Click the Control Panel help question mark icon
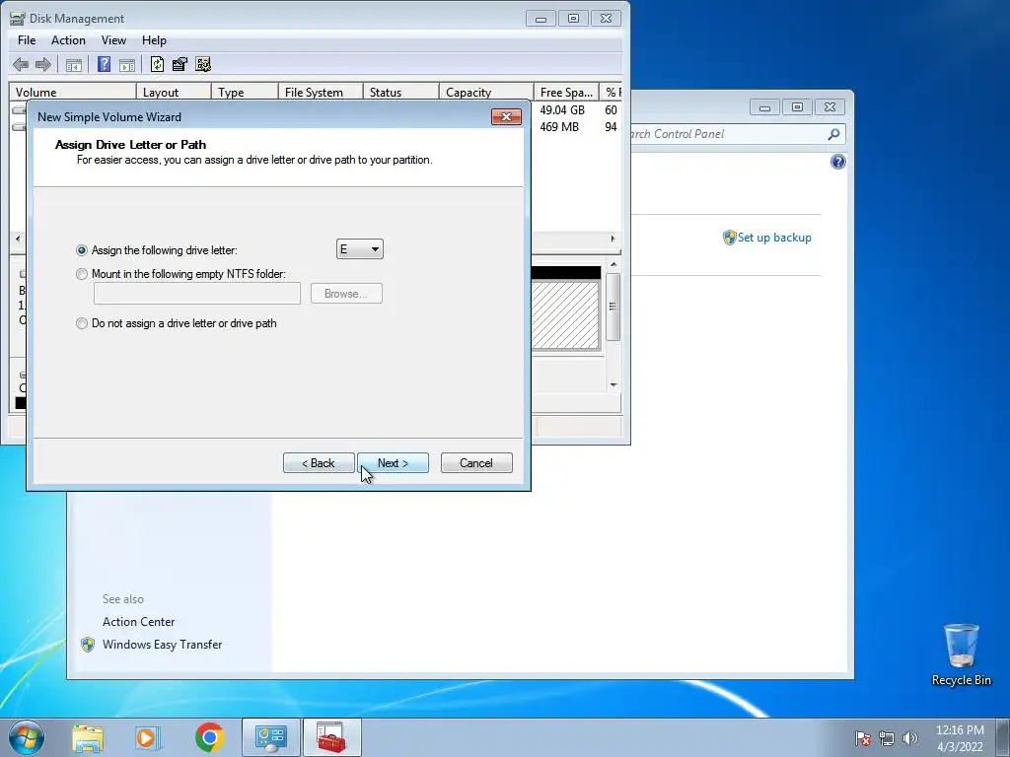The height and width of the screenshot is (757, 1010). (838, 162)
